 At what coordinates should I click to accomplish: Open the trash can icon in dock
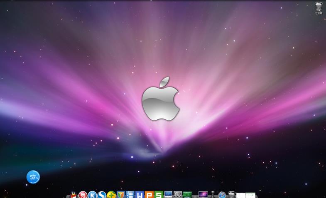coord(231,195)
